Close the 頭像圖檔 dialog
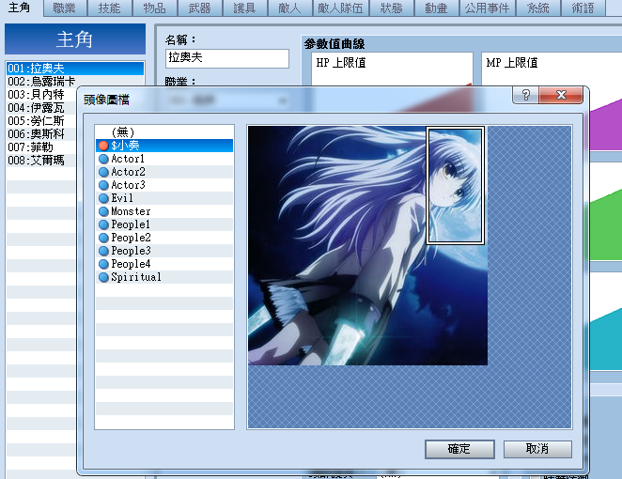This screenshot has width=622, height=479. [561, 95]
